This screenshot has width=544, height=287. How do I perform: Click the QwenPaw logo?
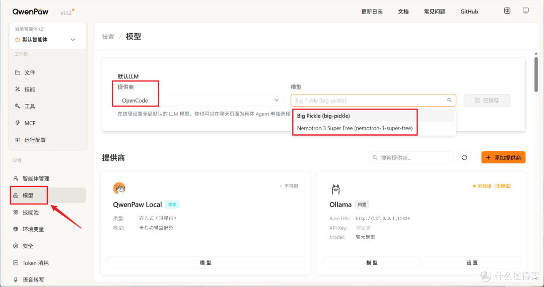[x=31, y=12]
